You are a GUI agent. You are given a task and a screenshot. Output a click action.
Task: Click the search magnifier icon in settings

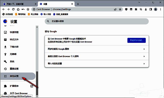click(x=48, y=21)
